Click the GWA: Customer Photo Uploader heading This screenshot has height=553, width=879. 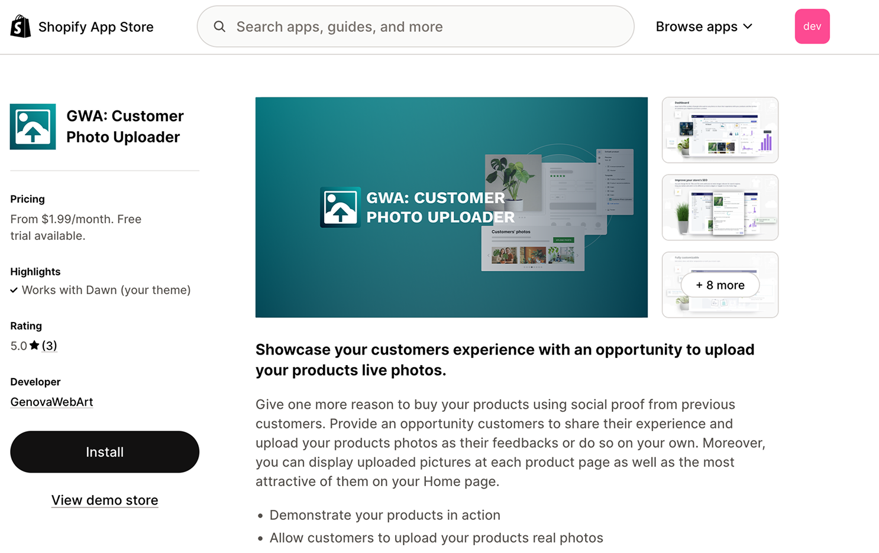(125, 126)
